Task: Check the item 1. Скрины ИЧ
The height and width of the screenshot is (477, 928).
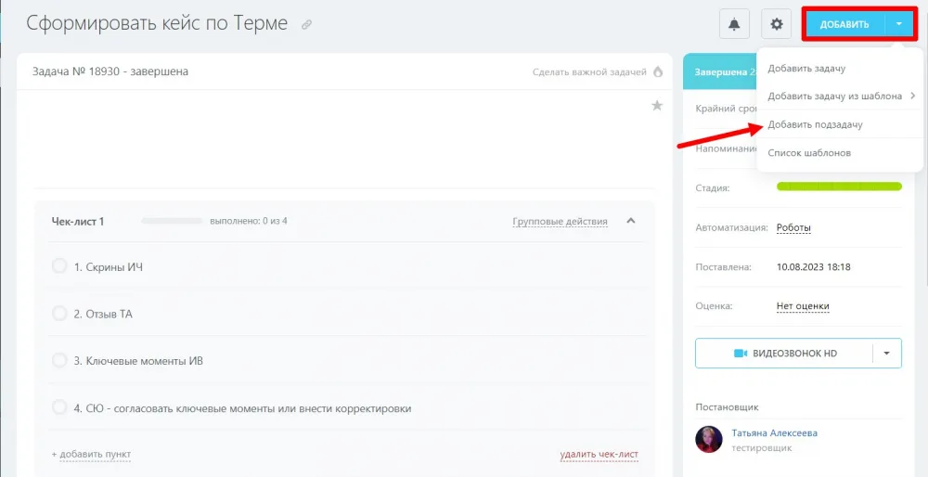Action: coord(59,266)
